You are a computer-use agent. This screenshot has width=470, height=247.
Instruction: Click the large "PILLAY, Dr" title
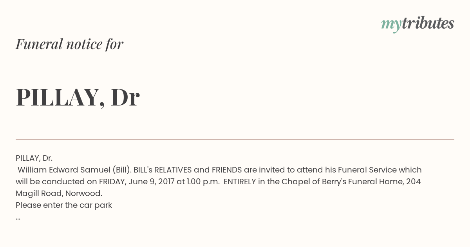[x=78, y=97]
